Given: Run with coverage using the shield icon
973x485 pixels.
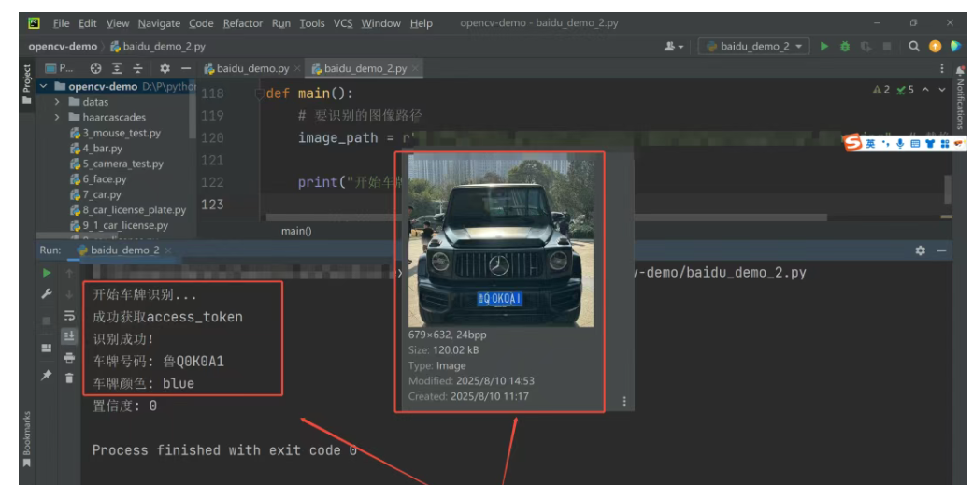Looking at the screenshot, I should 866,47.
